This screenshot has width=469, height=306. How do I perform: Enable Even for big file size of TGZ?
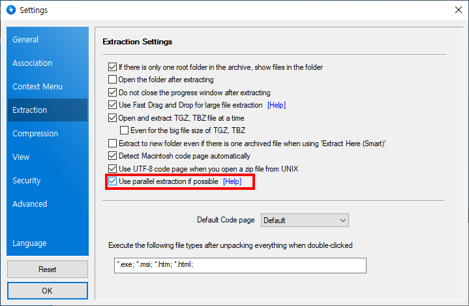125,130
